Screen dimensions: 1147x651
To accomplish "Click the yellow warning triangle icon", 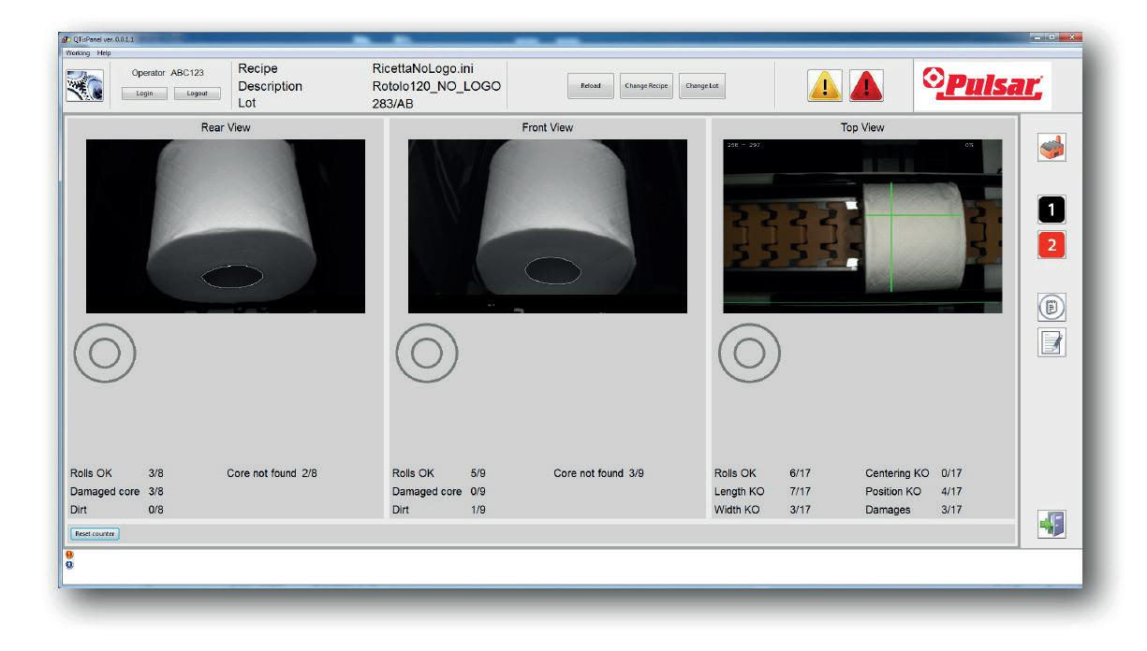I will tap(825, 86).
